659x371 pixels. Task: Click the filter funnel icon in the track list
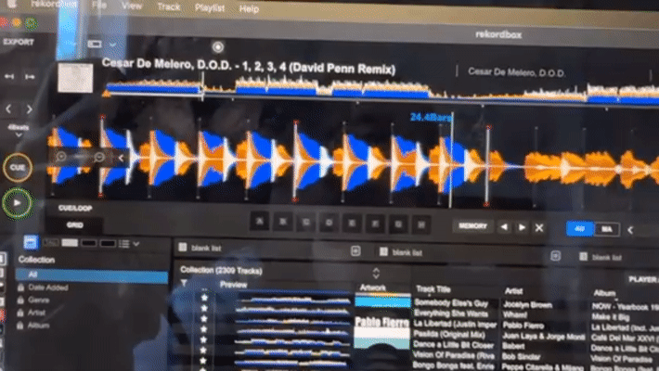coord(184,284)
